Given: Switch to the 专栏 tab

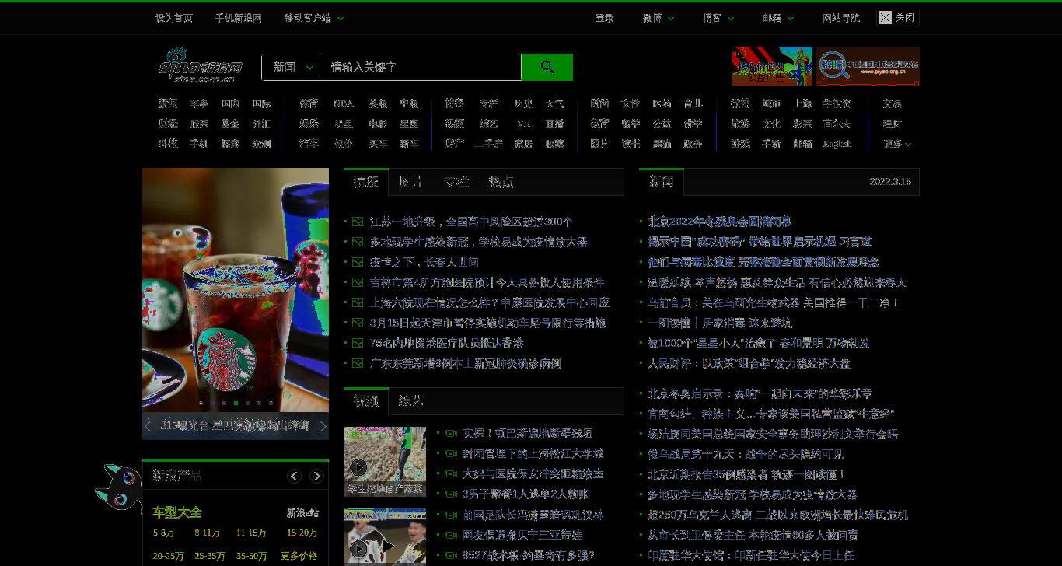Looking at the screenshot, I should [456, 182].
